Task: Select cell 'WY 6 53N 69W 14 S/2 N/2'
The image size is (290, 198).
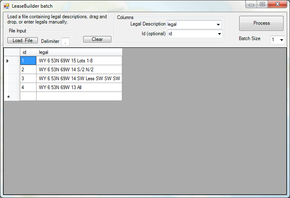Action: (79, 70)
